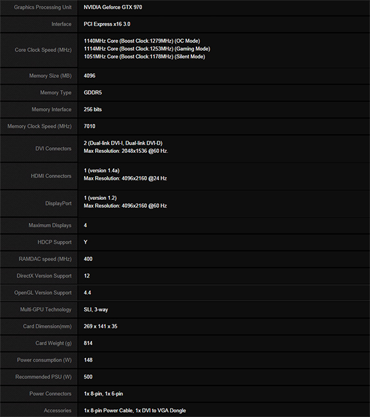Click the DisplayPort version 1.2 line

(100, 198)
